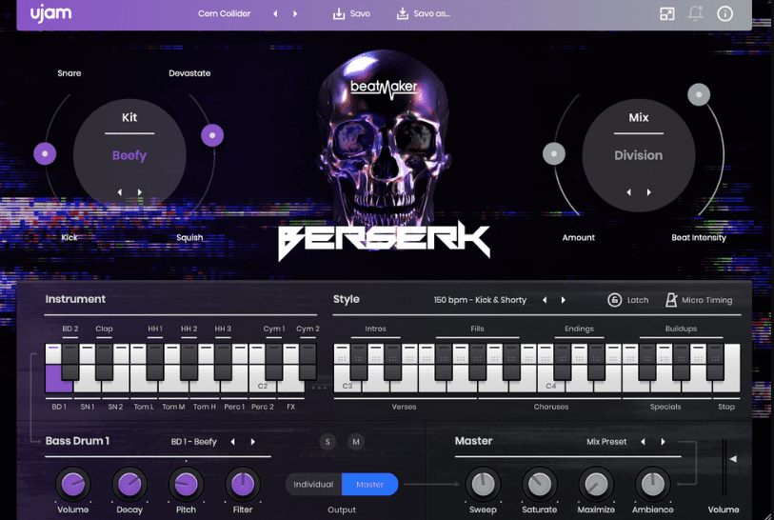Image resolution: width=774 pixels, height=520 pixels.
Task: Open the Beefy kit selector
Action: click(x=129, y=155)
